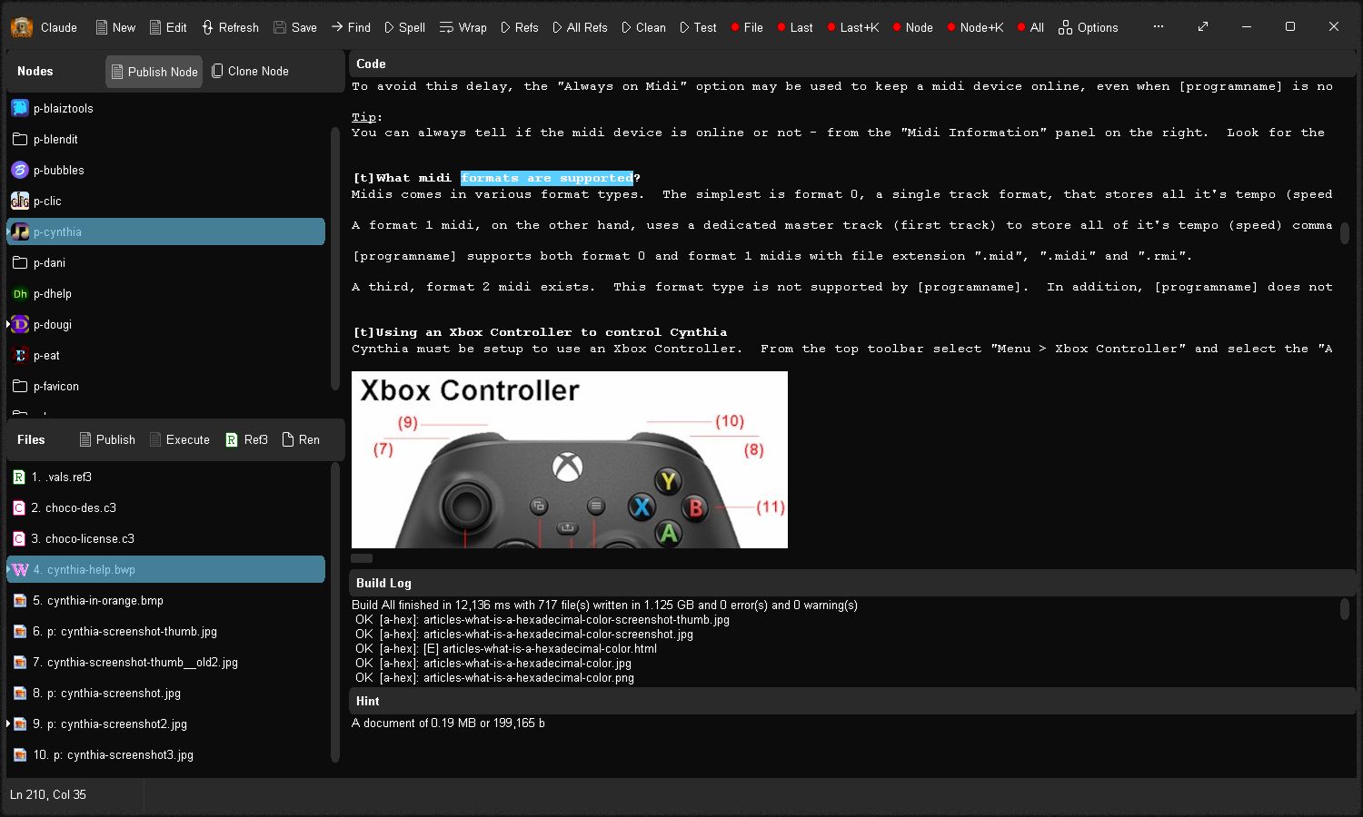Click the Ref3 icon in Files panel
This screenshot has width=1363, height=817.
tap(232, 439)
